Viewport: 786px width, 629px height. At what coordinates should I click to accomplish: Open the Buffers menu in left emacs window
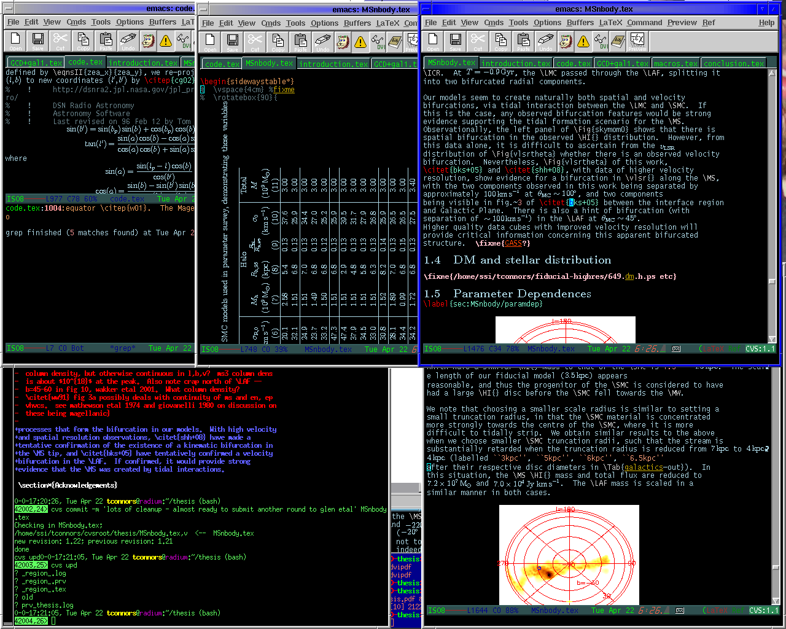162,21
